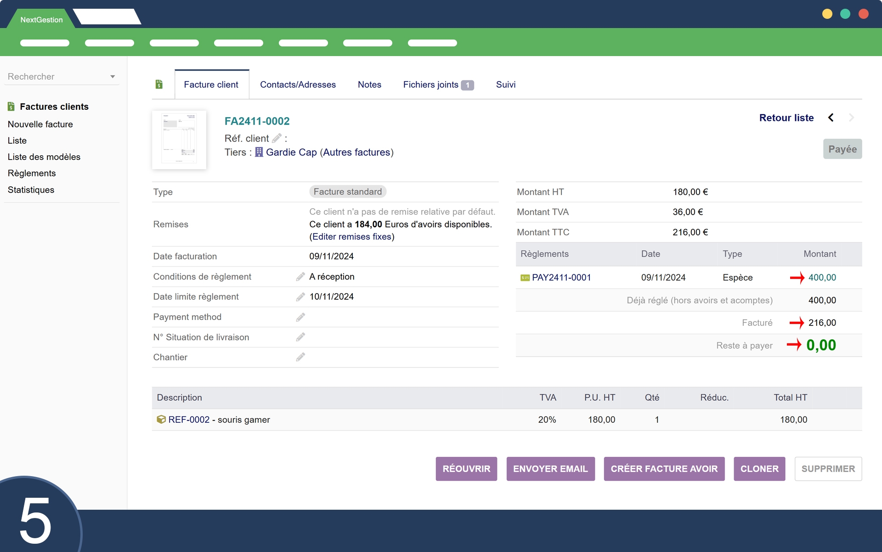The image size is (882, 552).
Task: Open payment PAY2411-0001 link
Action: [x=561, y=278]
